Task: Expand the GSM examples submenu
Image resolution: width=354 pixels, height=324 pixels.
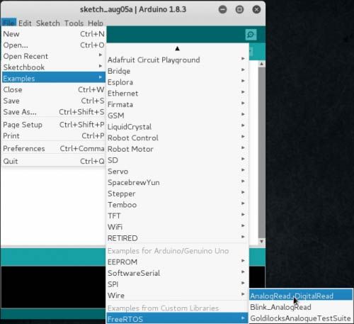Action: tap(177, 116)
